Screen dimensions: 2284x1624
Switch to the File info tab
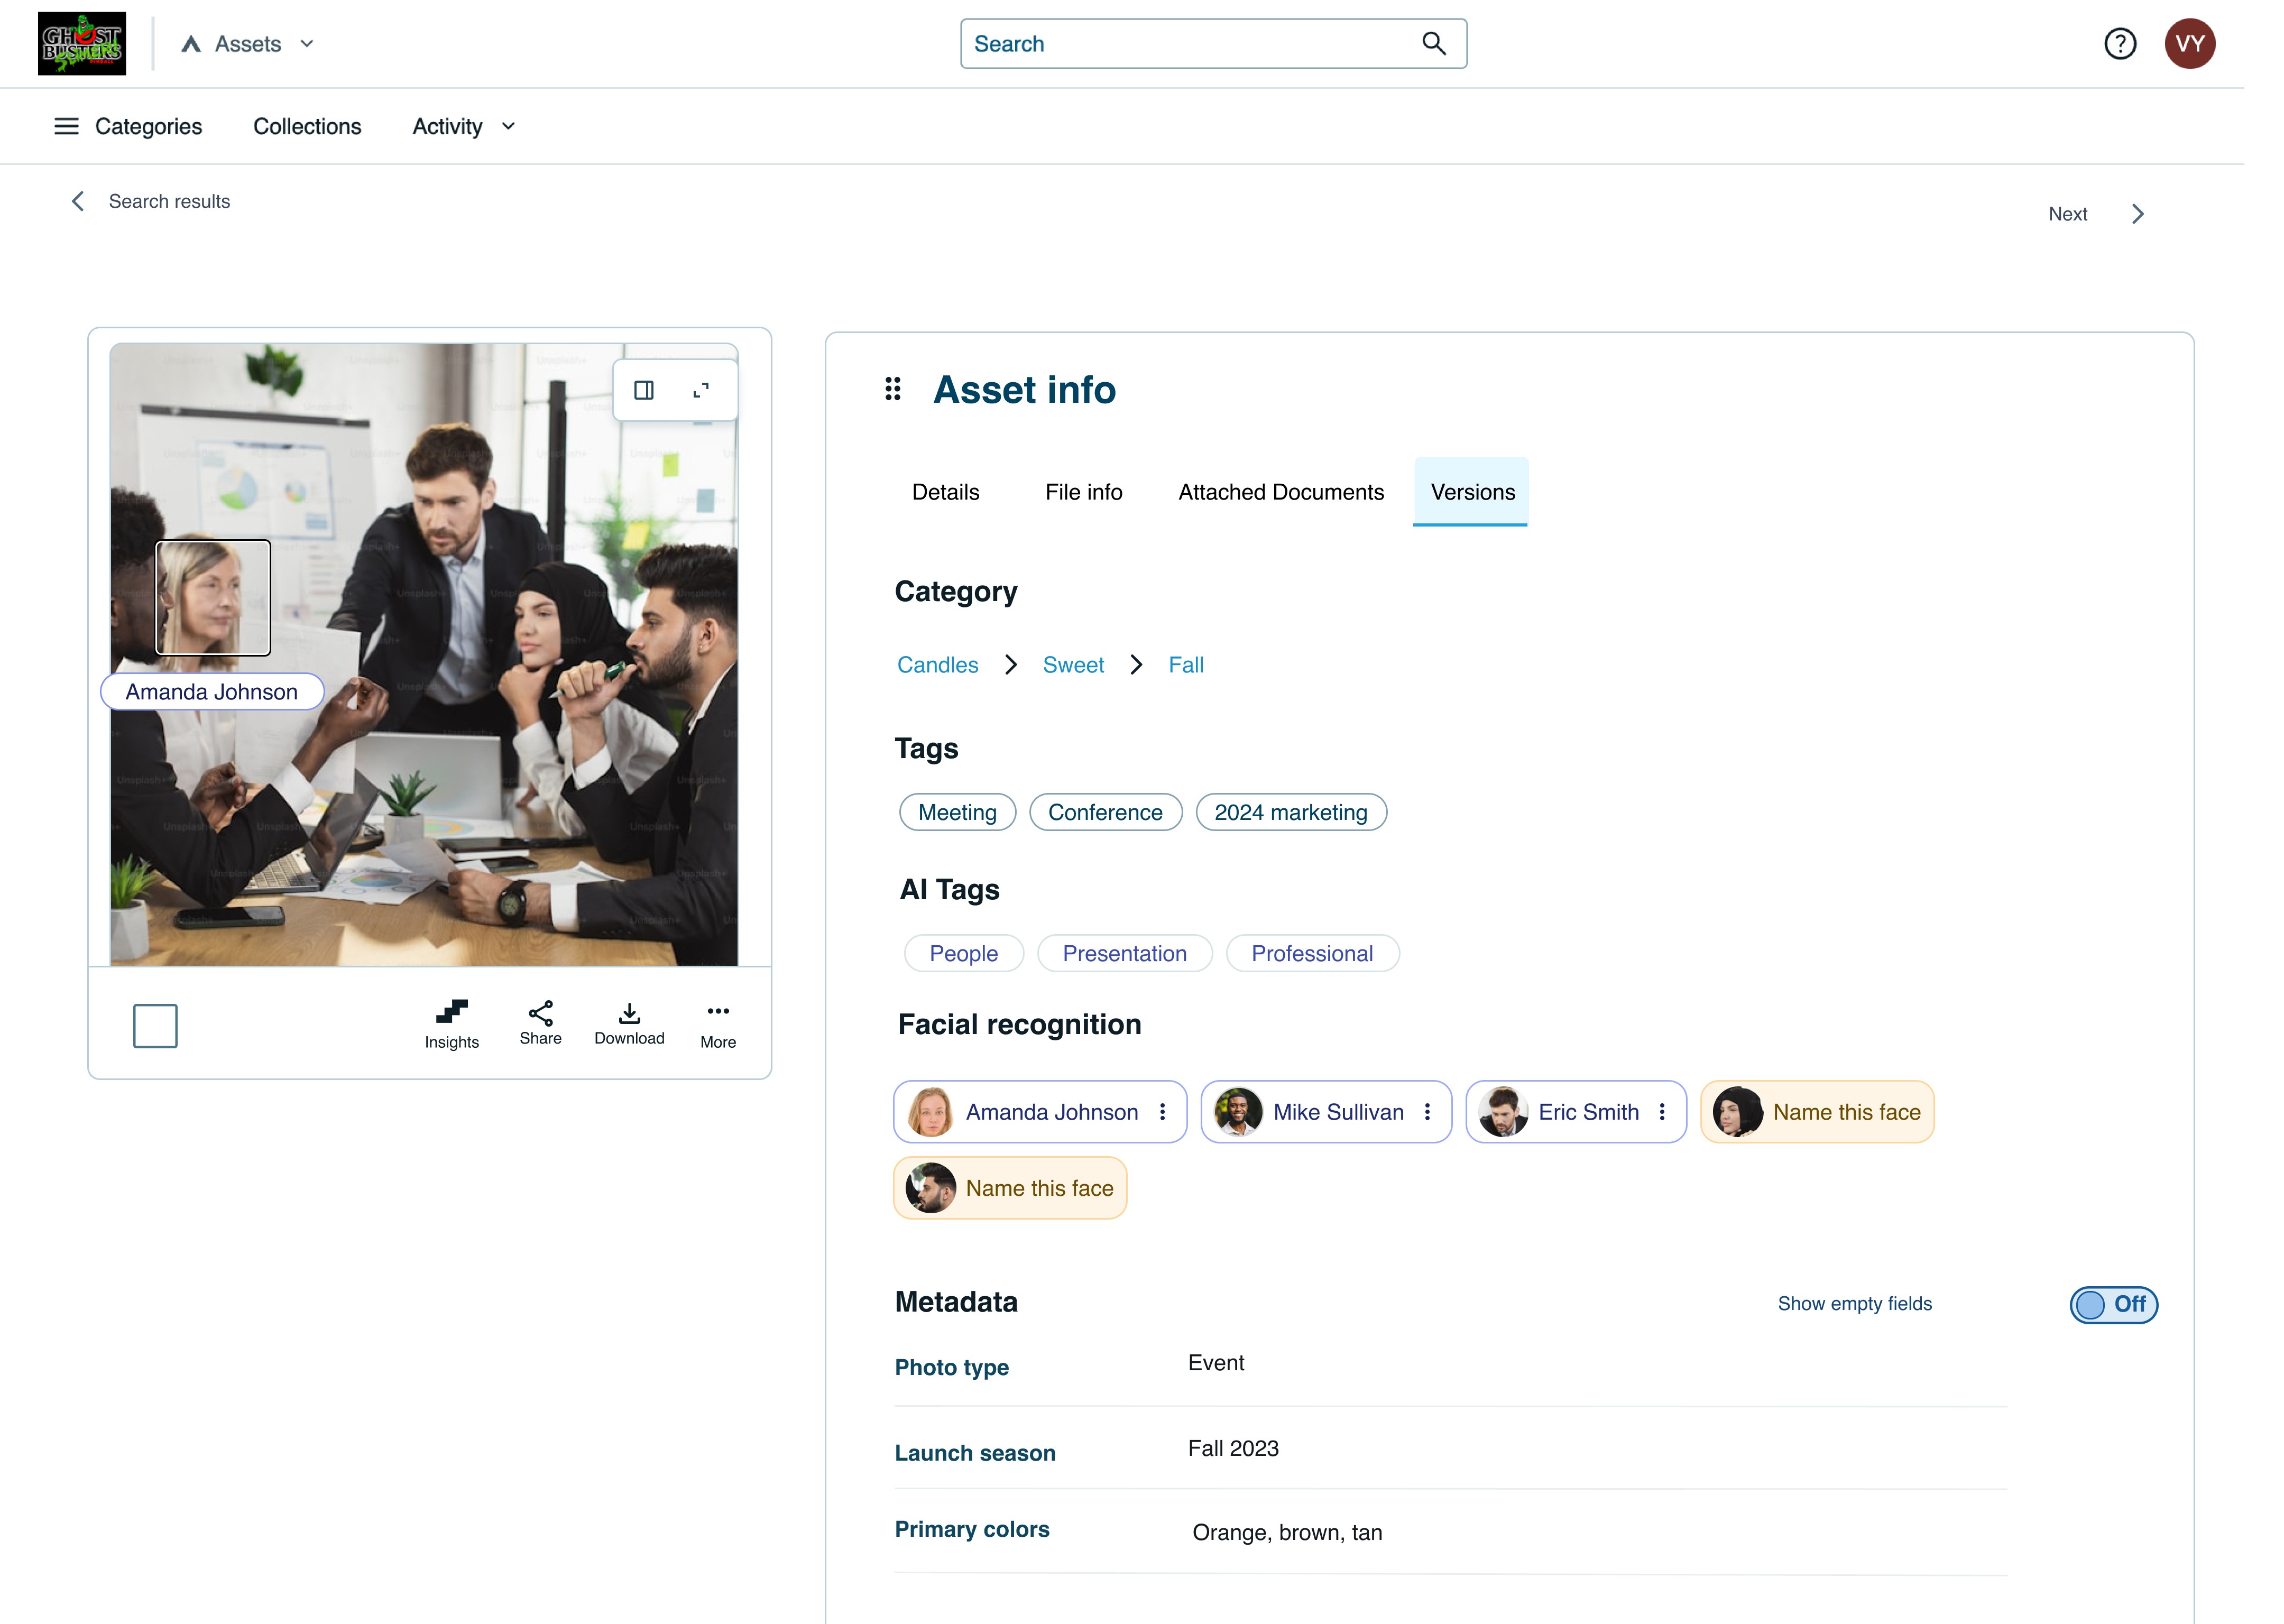1083,492
